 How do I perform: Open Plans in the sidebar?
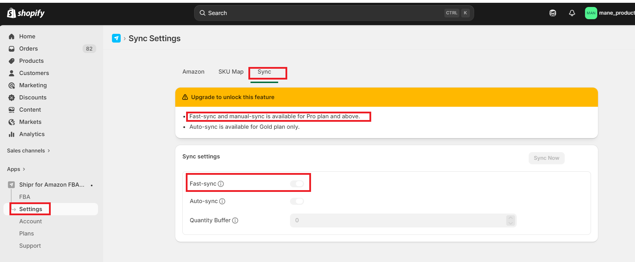[x=27, y=234]
